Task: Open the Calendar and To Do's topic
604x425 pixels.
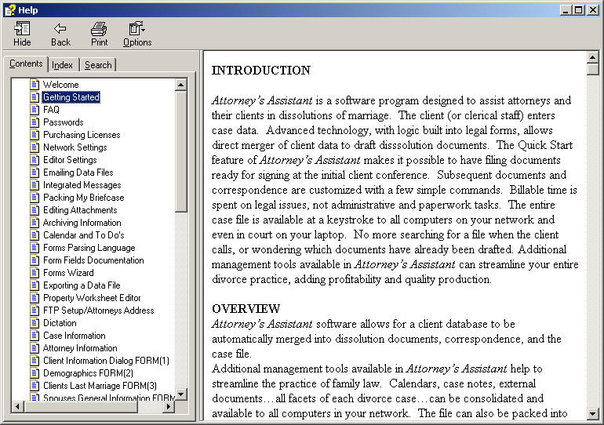Action: [x=84, y=234]
